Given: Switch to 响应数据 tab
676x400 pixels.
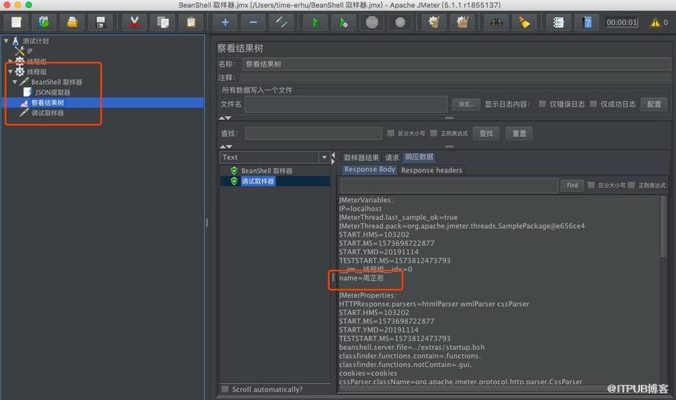Looking at the screenshot, I should pyautogui.click(x=419, y=157).
